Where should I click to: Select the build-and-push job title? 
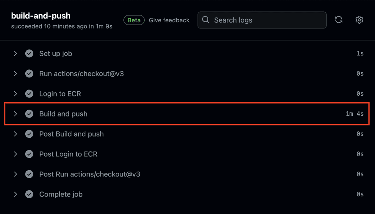pyautogui.click(x=41, y=16)
